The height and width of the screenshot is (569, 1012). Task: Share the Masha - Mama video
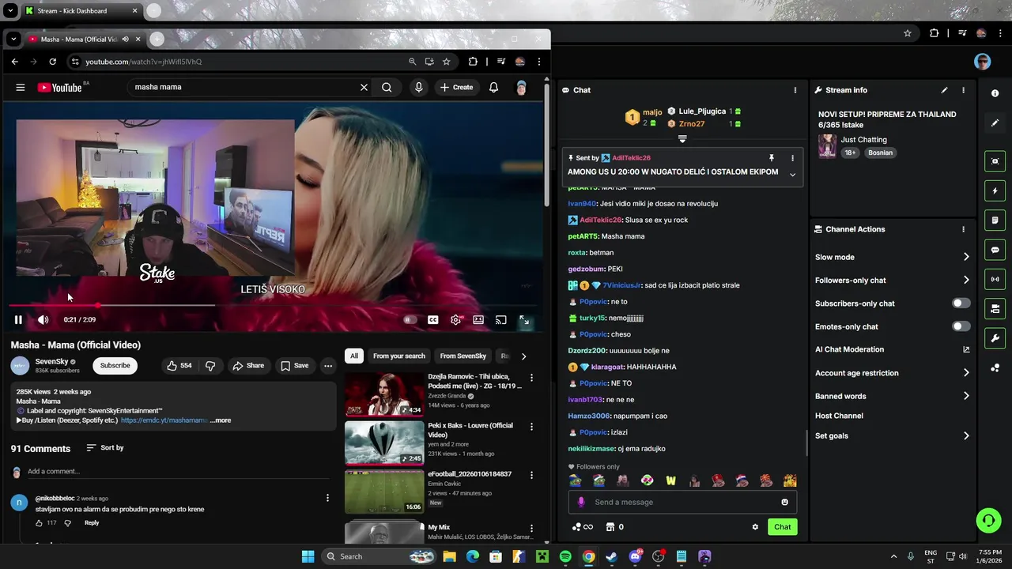pos(248,366)
